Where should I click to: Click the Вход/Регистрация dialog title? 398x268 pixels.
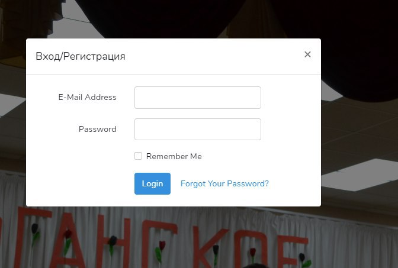(x=80, y=56)
